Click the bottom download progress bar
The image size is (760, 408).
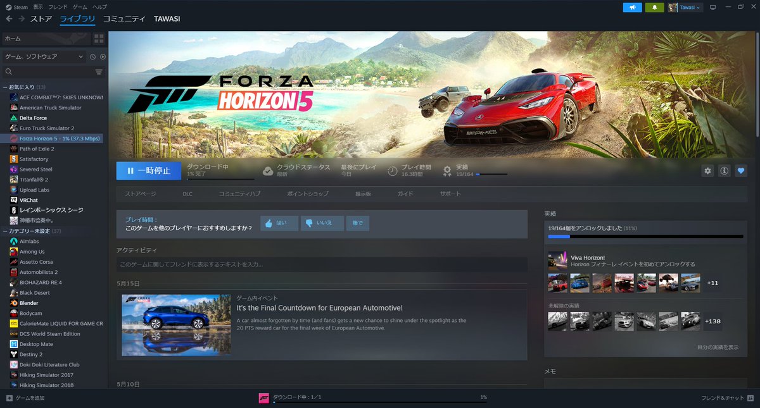[x=380, y=402]
